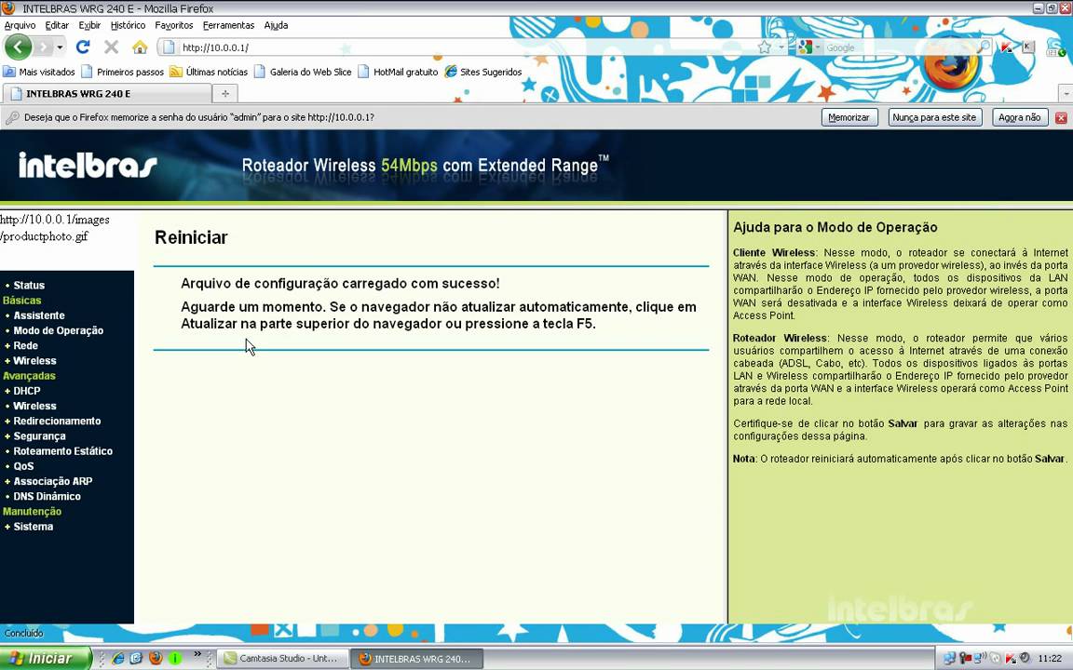The width and height of the screenshot is (1073, 670).
Task: Click the green circle quick launch icon
Action: click(175, 659)
